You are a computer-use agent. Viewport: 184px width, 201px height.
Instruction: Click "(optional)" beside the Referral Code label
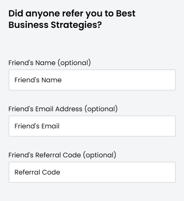click(x=100, y=155)
